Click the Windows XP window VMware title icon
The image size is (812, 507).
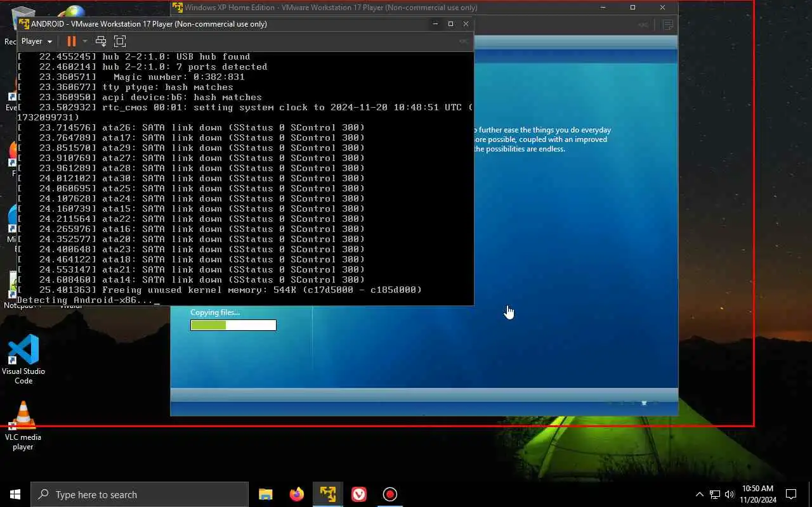pyautogui.click(x=178, y=8)
